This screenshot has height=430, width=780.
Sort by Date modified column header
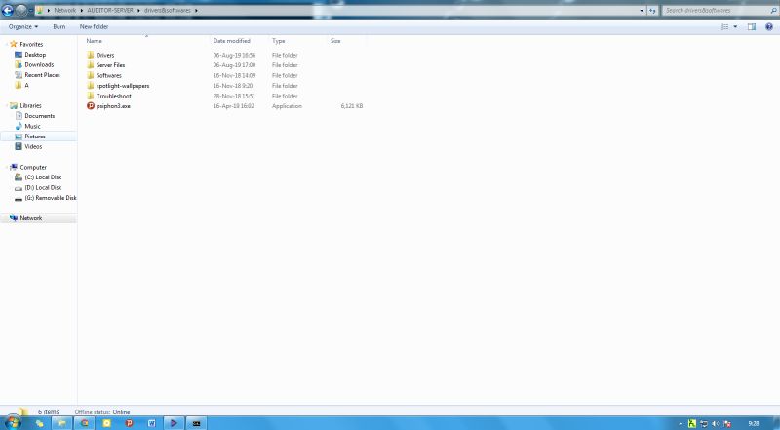(232, 41)
